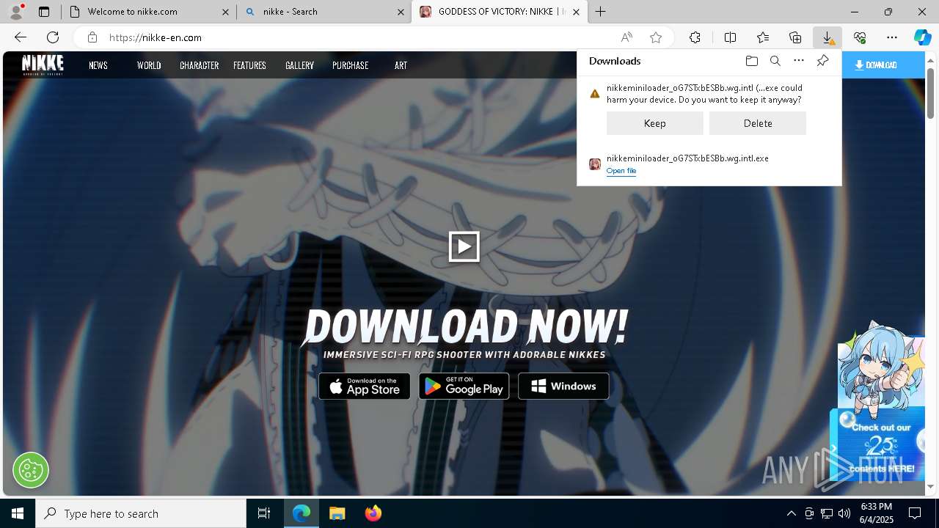Viewport: 939px width, 528px height.
Task: Refresh the page with reload icon
Action: [x=53, y=37]
